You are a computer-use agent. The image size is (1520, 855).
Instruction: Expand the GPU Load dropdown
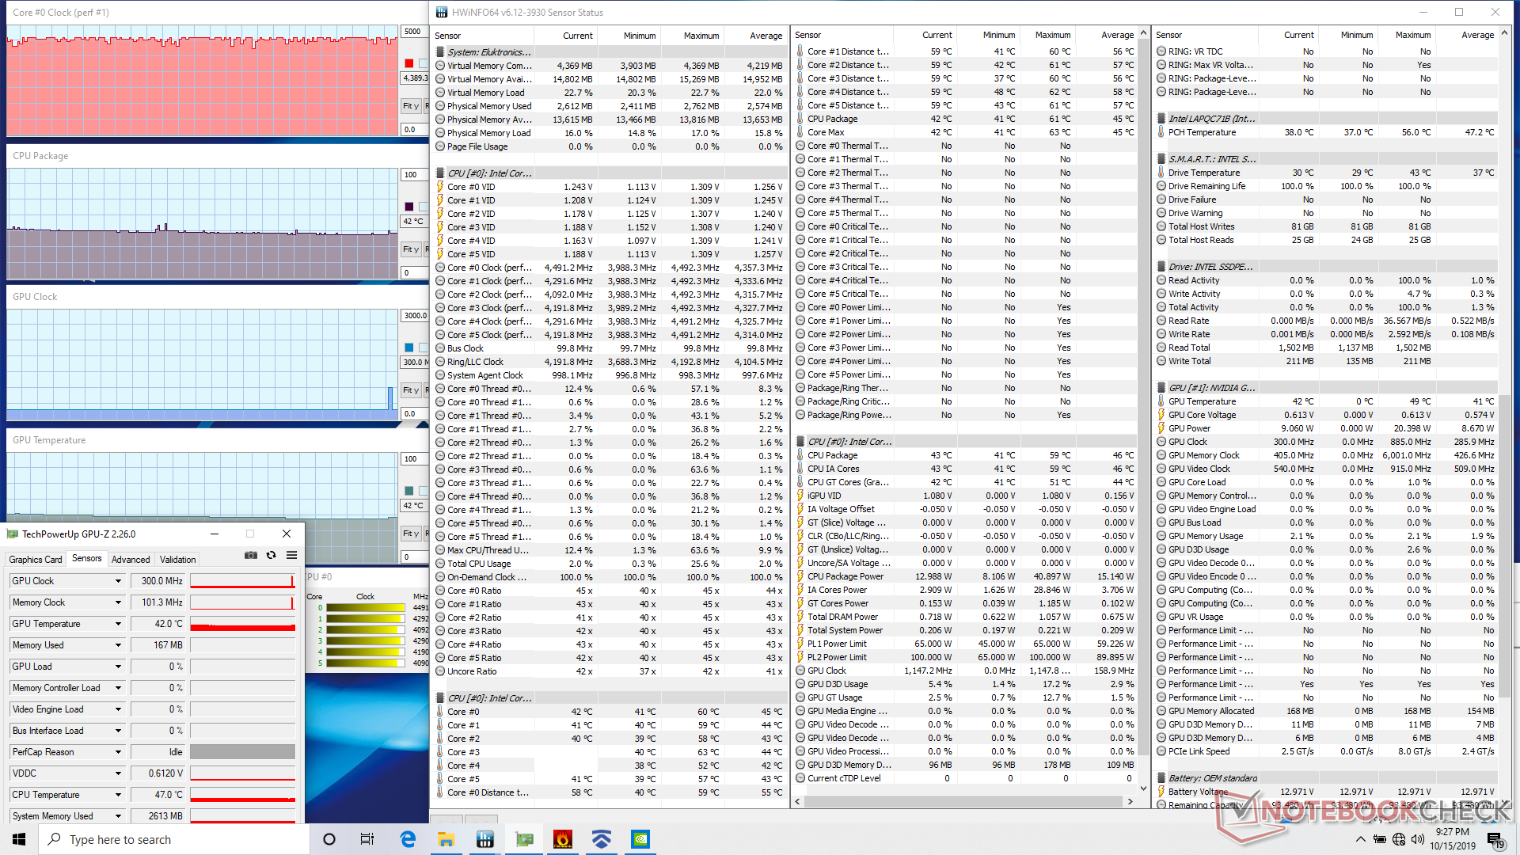[118, 667]
